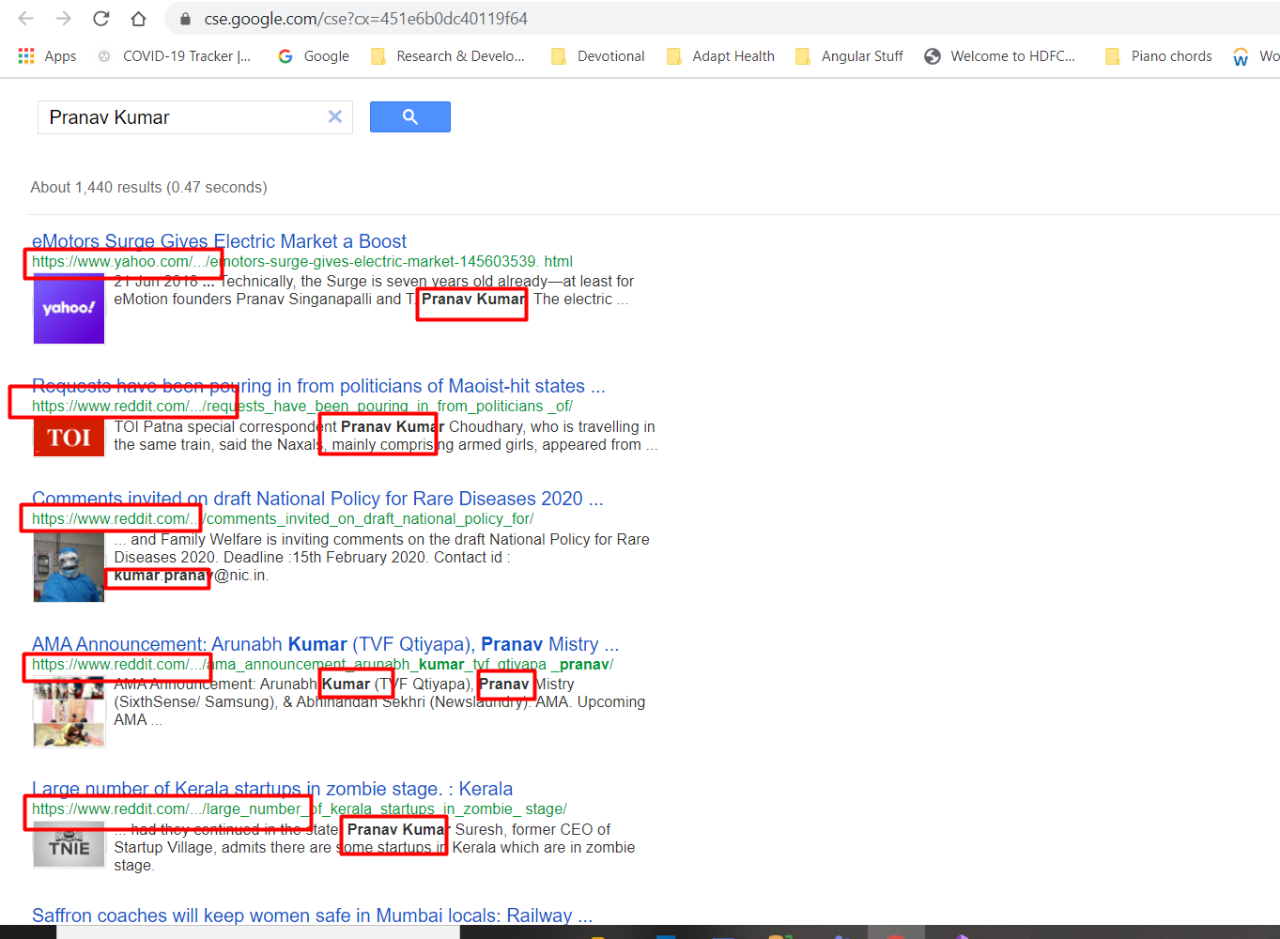The width and height of the screenshot is (1280, 939).
Task: Open the Adapt Health bookmark folder
Action: (720, 56)
